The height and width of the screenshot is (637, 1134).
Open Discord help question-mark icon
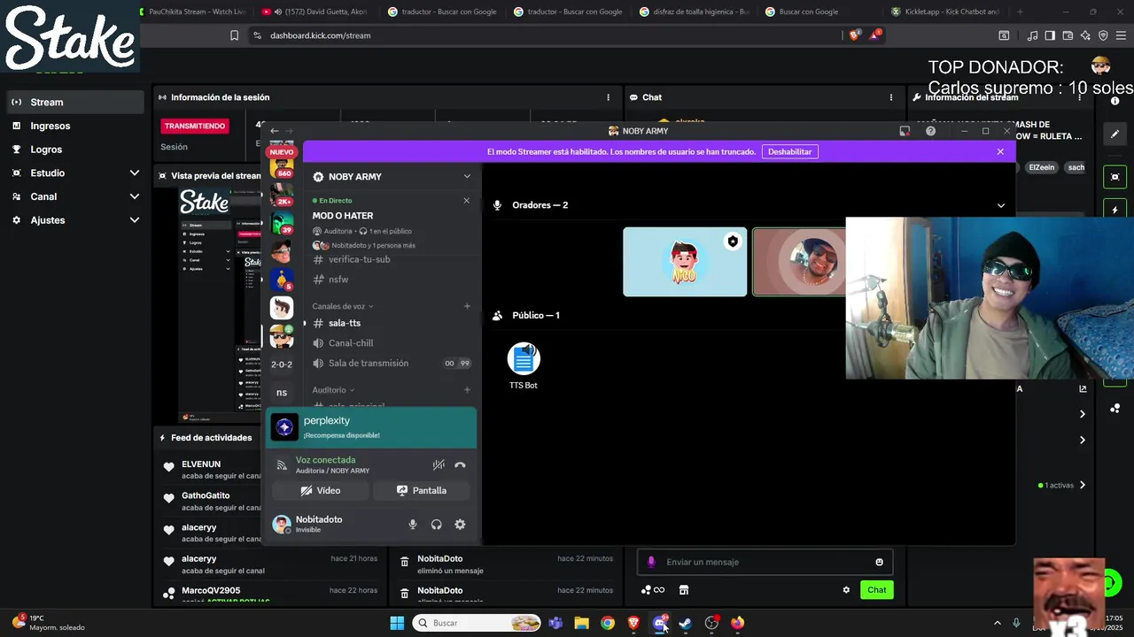(930, 131)
